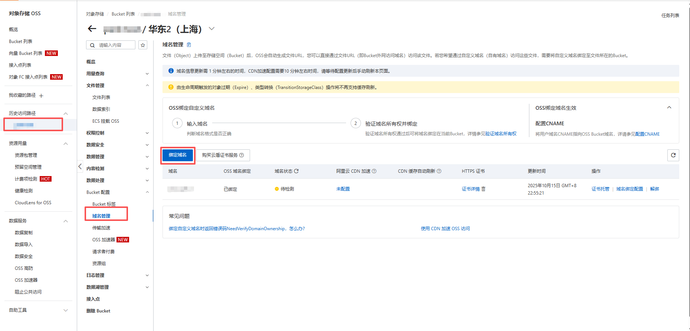Screen dimensions: 690x331
Task: Collapse the sidebar with the left chevron handle
Action: (x=80, y=166)
